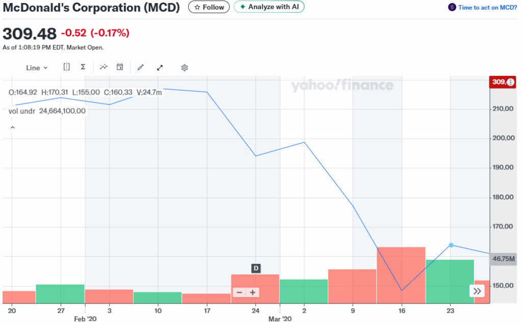The width and height of the screenshot is (522, 325).
Task: Click the Yahoo Finance watermark
Action: 342,86
